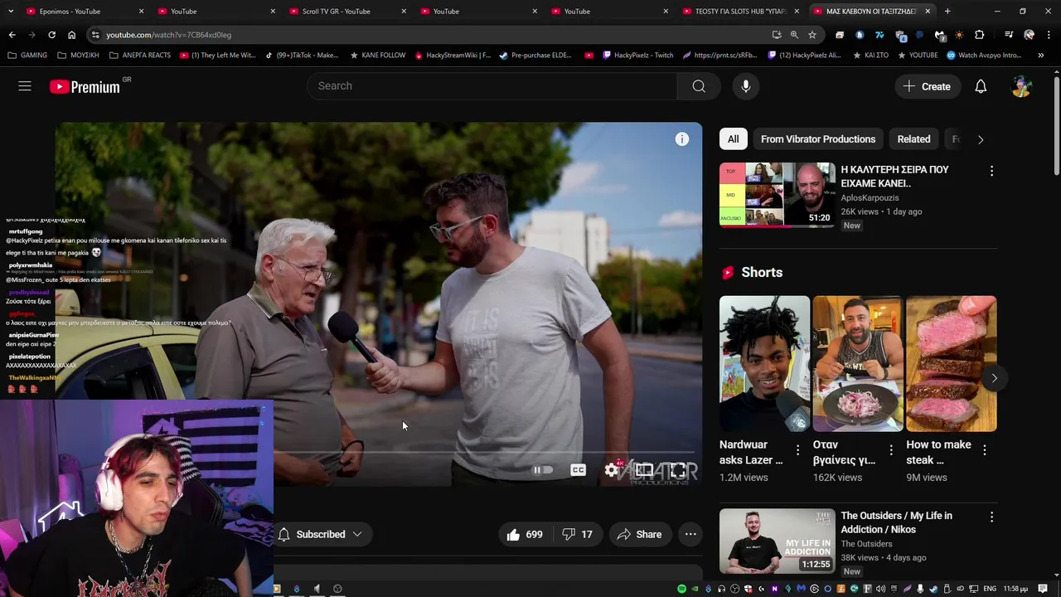The image size is (1061, 597).
Task: Open ΑΝΕΡΓΑ REACTS bookmarks folder
Action: click(x=139, y=56)
